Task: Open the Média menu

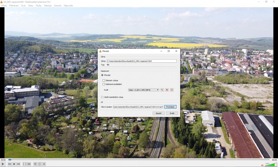Action: click(x=4, y=6)
